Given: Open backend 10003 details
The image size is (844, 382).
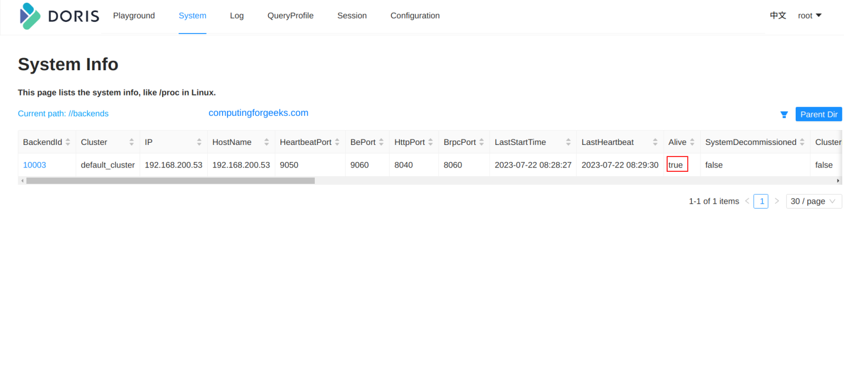Looking at the screenshot, I should (x=34, y=165).
